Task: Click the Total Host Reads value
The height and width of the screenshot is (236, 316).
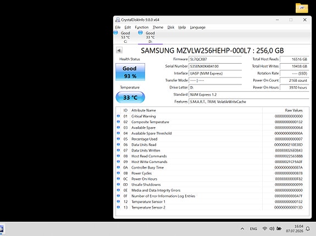Action: click(x=295, y=59)
